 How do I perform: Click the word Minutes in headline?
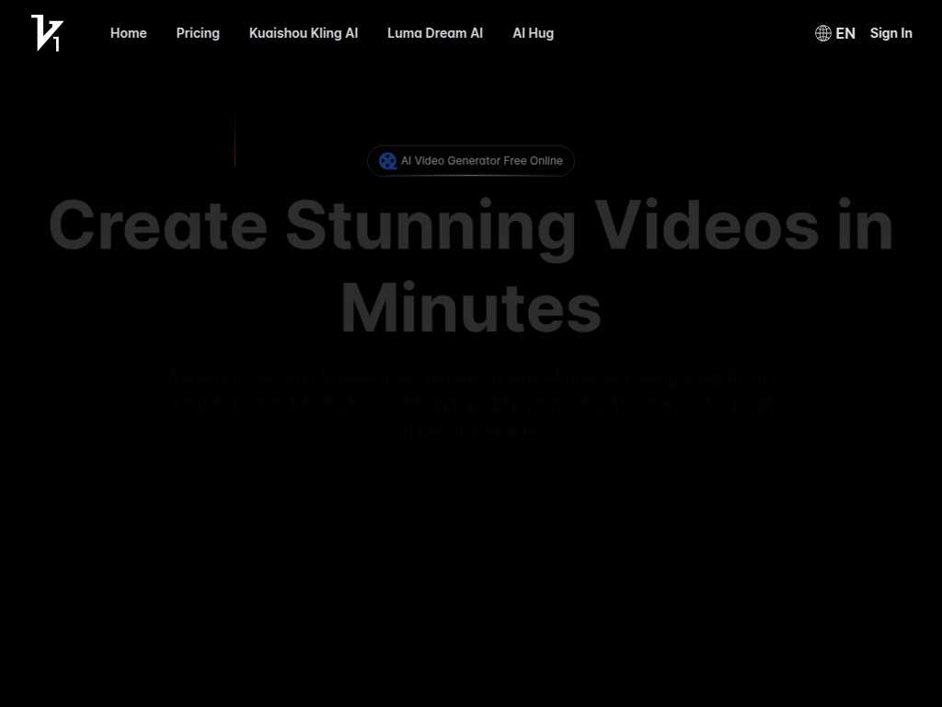pos(471,307)
